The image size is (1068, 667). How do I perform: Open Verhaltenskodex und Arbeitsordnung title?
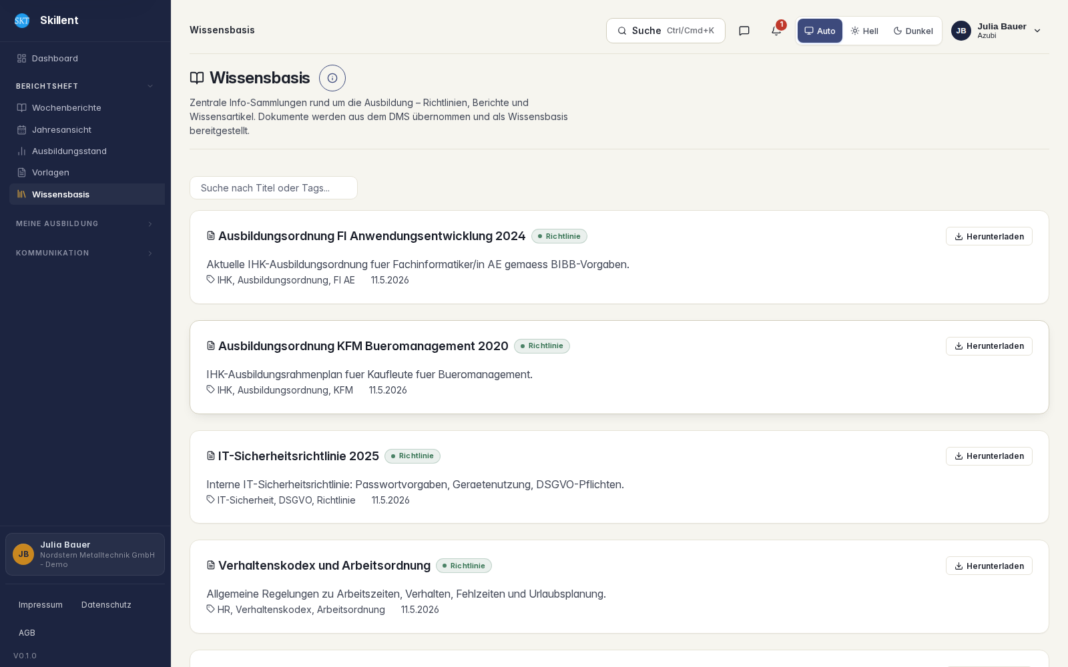(x=324, y=566)
